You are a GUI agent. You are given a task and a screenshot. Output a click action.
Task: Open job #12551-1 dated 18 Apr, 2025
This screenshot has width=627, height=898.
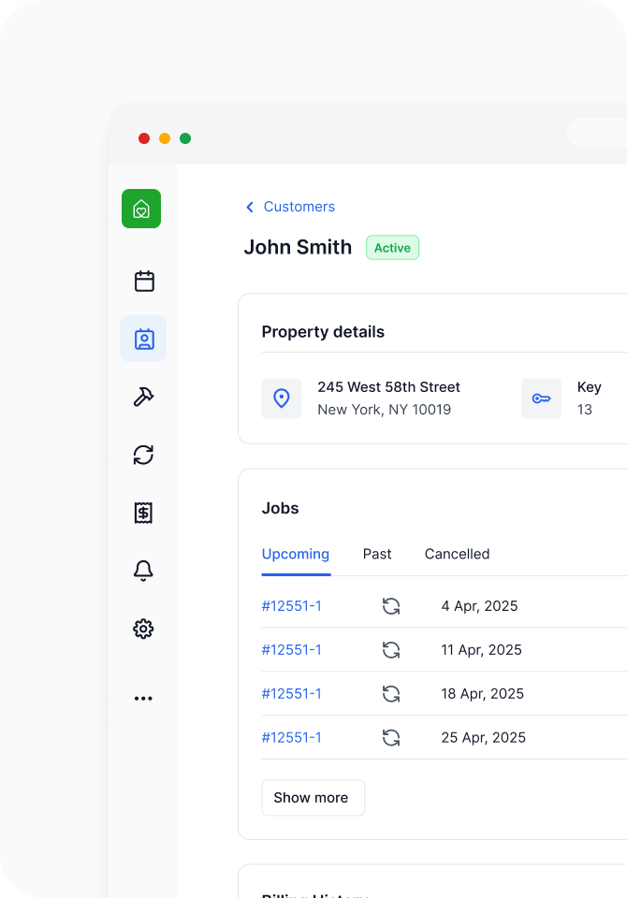pyautogui.click(x=292, y=693)
